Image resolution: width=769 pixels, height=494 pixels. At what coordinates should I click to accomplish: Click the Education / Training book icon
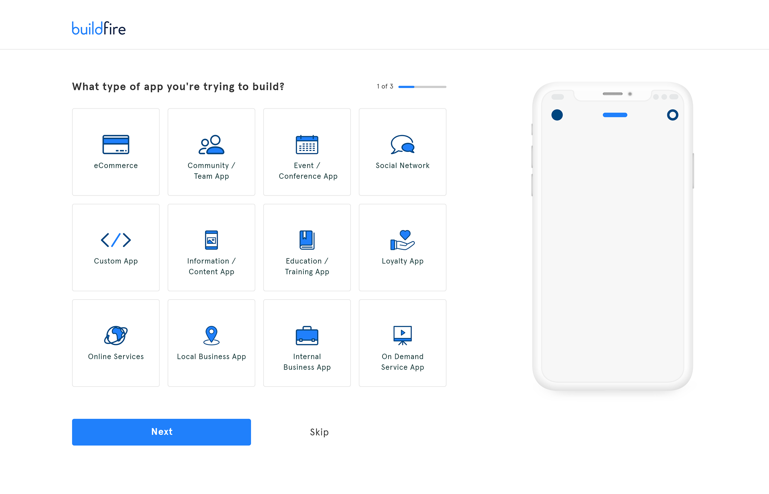click(x=307, y=240)
